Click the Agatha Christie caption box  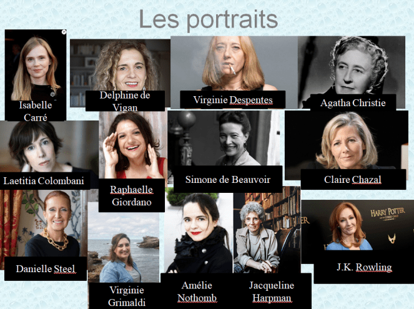click(353, 102)
